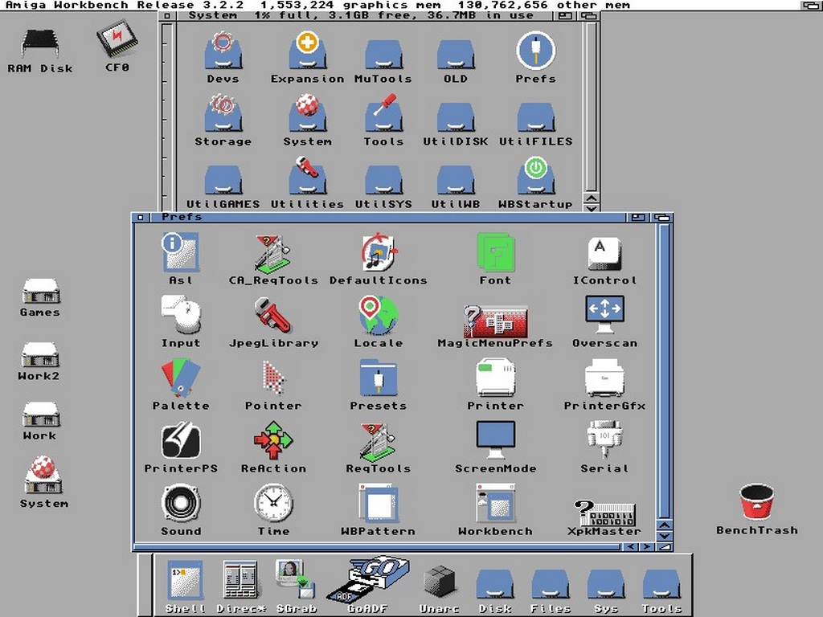
Task: Open the Printer prefs icon
Action: pyautogui.click(x=495, y=378)
